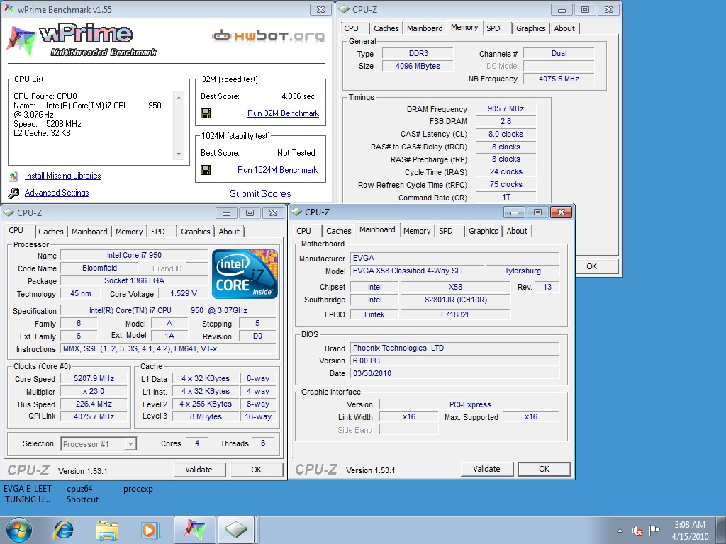Click the '4.836 sec' best score value
This screenshot has width=726, height=544.
click(x=298, y=96)
